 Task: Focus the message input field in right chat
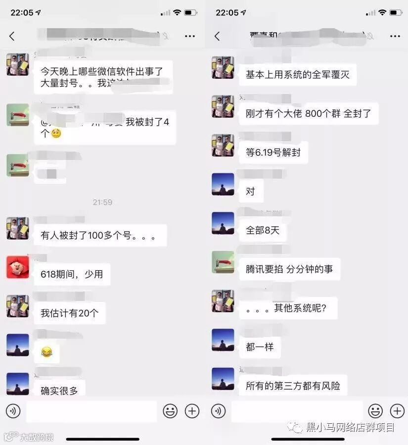click(297, 411)
